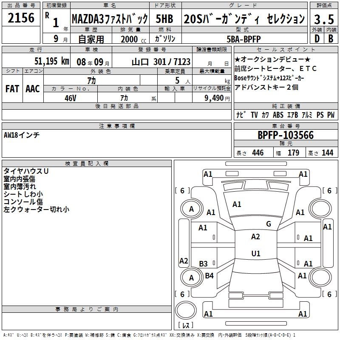This screenshot has height=340, width=340.
Task: Click spare tire レス label
Action: (186, 325)
